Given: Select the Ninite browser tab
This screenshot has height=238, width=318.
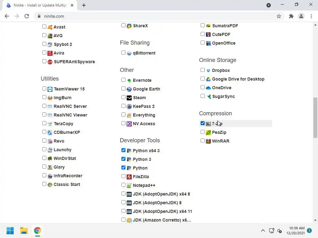Looking at the screenshot, I should point(39,5).
